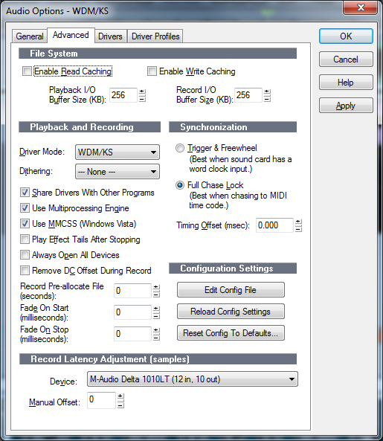Decrement Fade On Stop milliseconds stepper
Image resolution: width=383 pixels, height=441 pixels.
156,337
